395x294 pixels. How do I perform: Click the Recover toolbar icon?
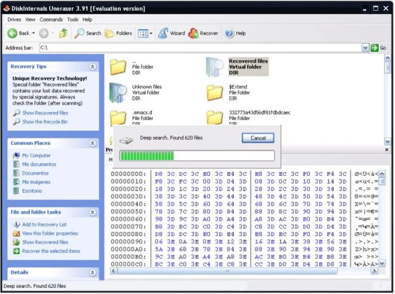point(194,33)
